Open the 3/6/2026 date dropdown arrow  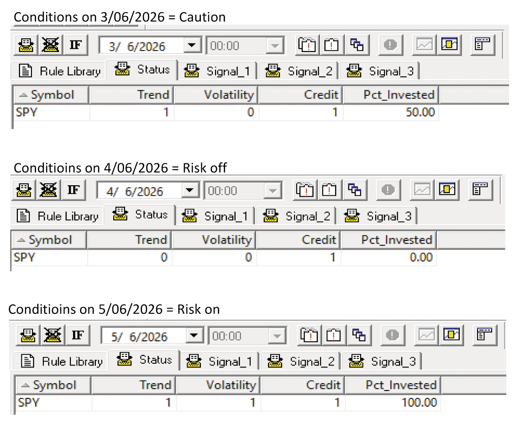pos(192,45)
